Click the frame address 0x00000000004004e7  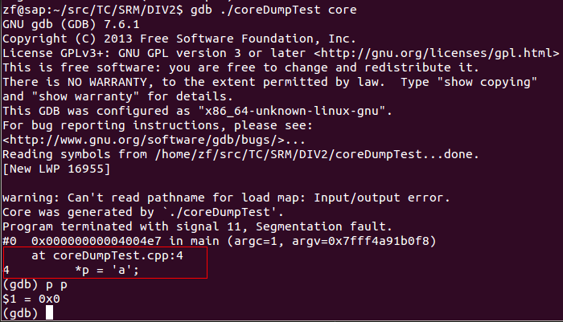click(x=97, y=241)
